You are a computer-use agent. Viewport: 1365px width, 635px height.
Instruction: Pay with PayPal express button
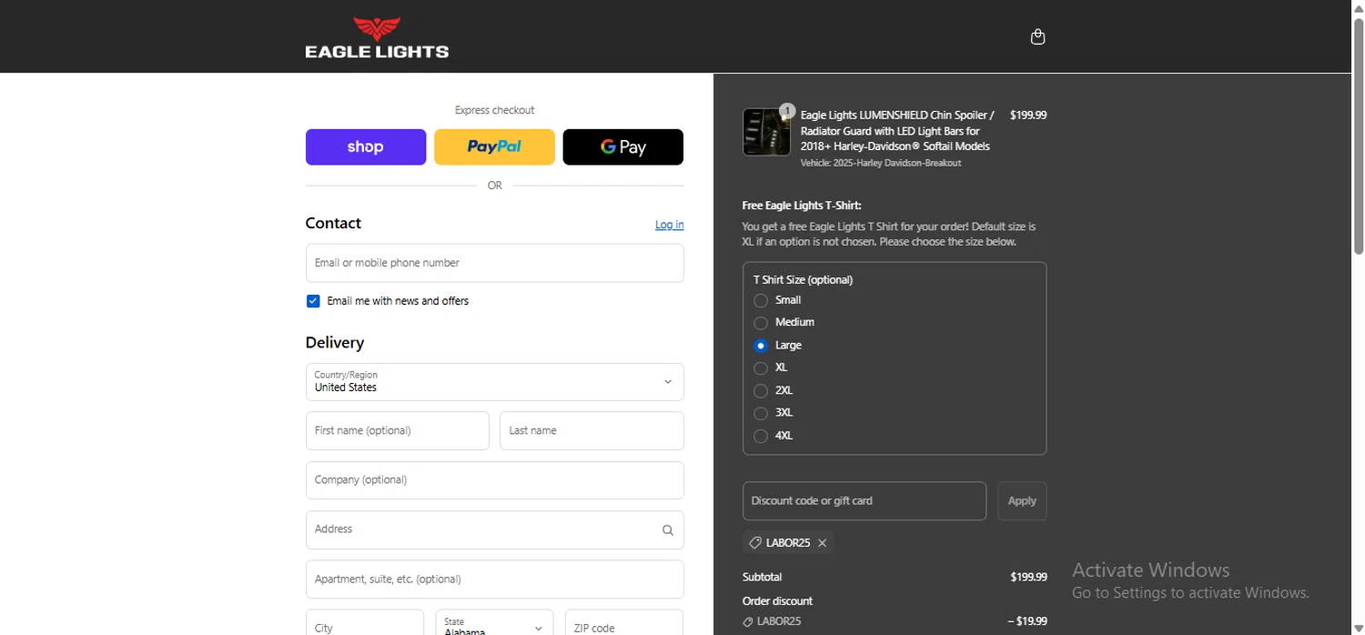pyautogui.click(x=494, y=147)
